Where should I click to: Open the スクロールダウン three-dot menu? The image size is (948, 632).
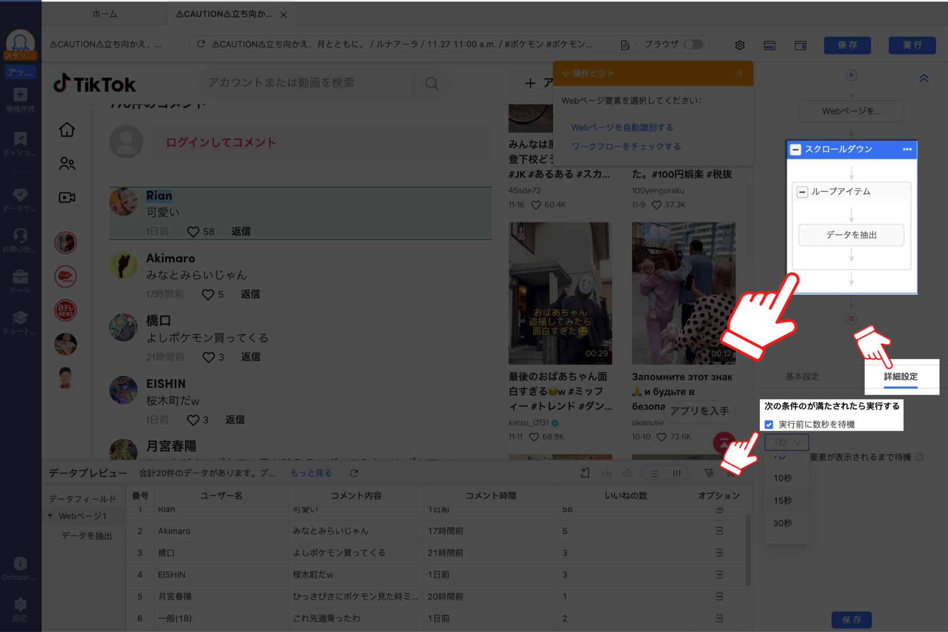coord(907,149)
